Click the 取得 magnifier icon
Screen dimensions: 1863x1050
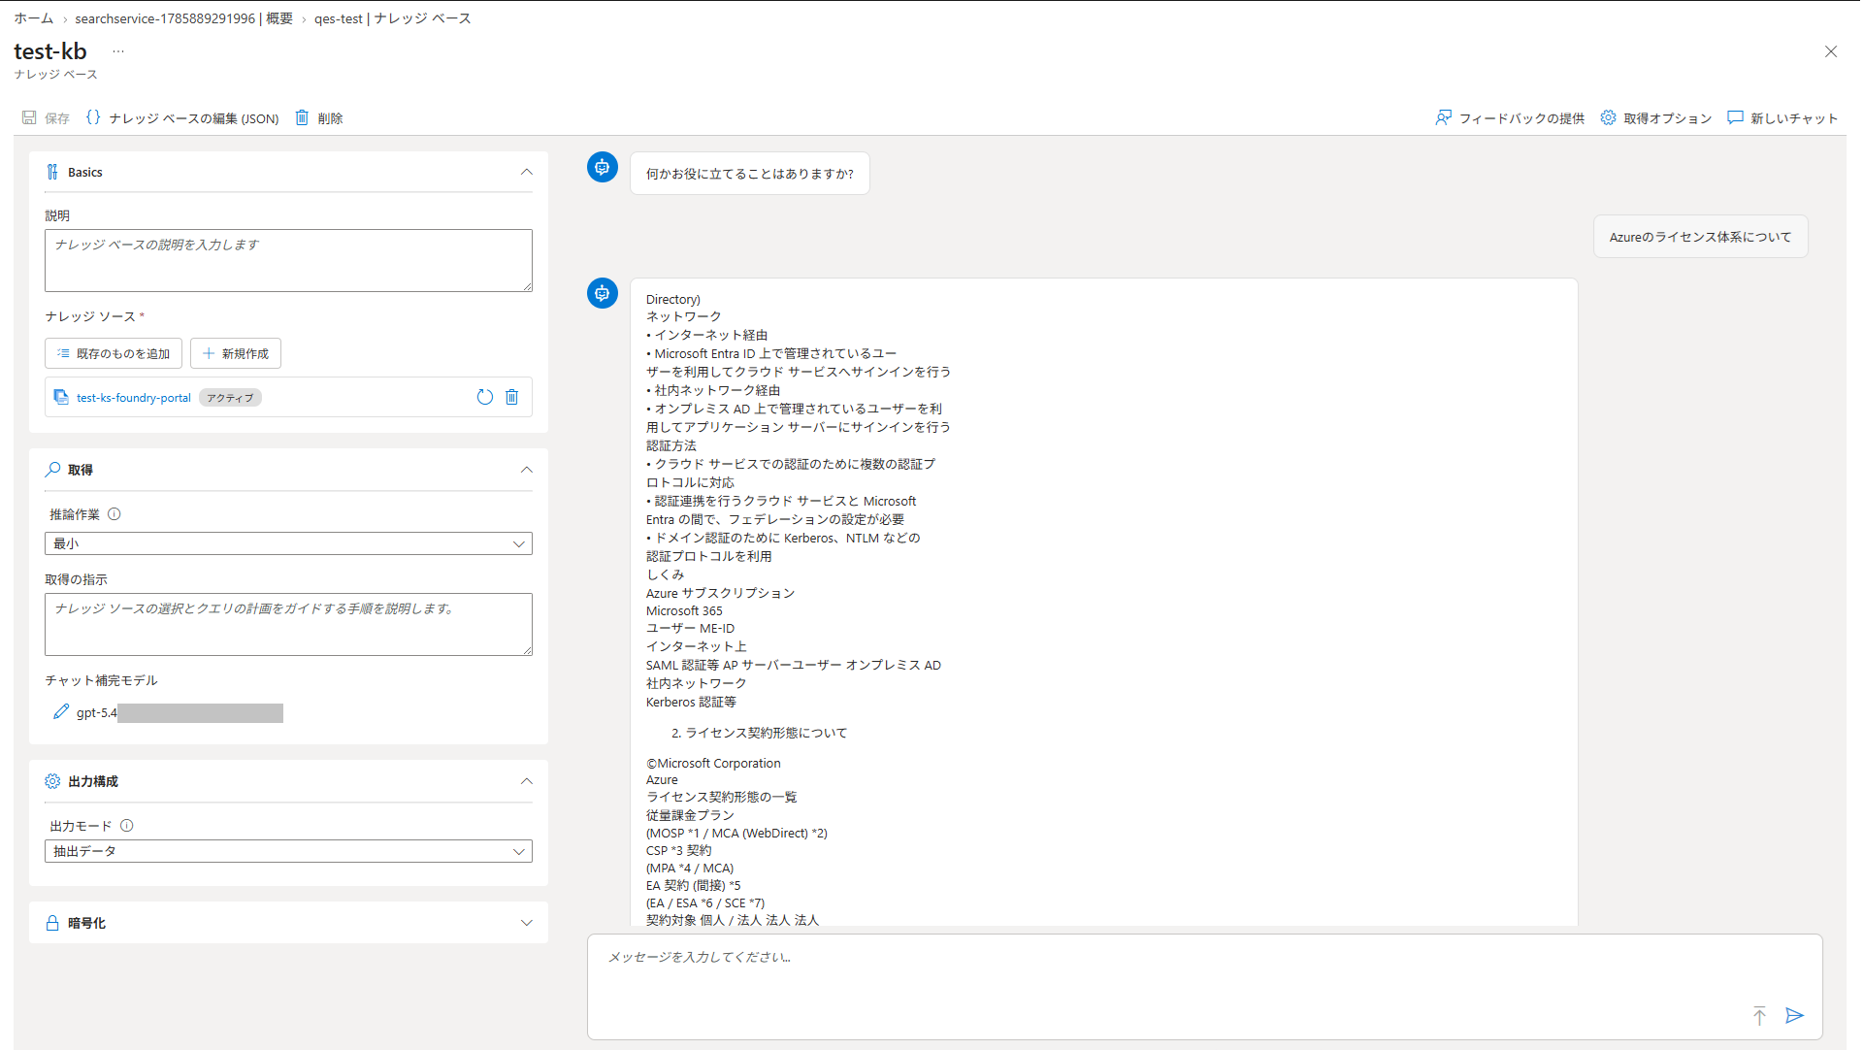(x=52, y=470)
